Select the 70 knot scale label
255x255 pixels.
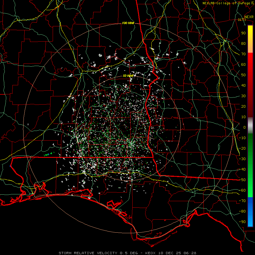point(243,54)
